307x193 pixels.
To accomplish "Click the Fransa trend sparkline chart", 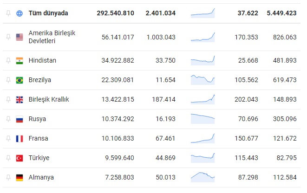I will pos(202,138).
